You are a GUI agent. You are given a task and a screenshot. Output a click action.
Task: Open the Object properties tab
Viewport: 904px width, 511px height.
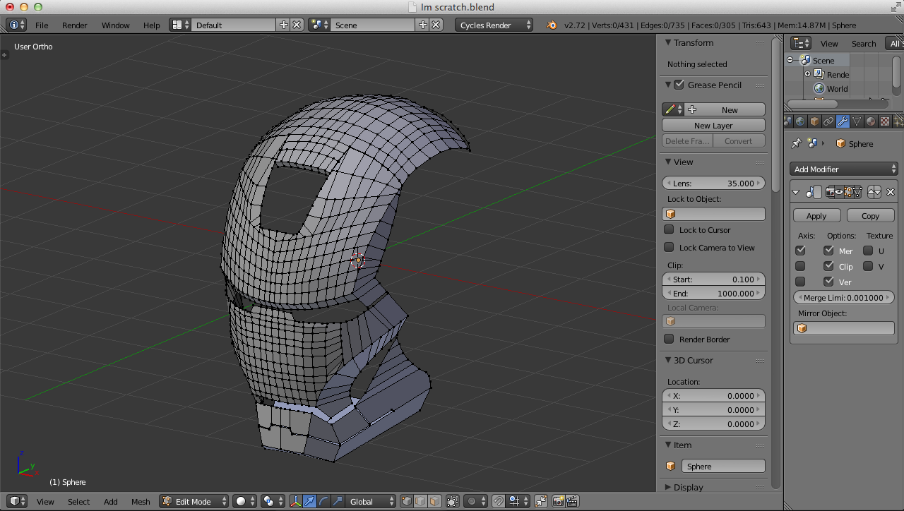click(814, 121)
